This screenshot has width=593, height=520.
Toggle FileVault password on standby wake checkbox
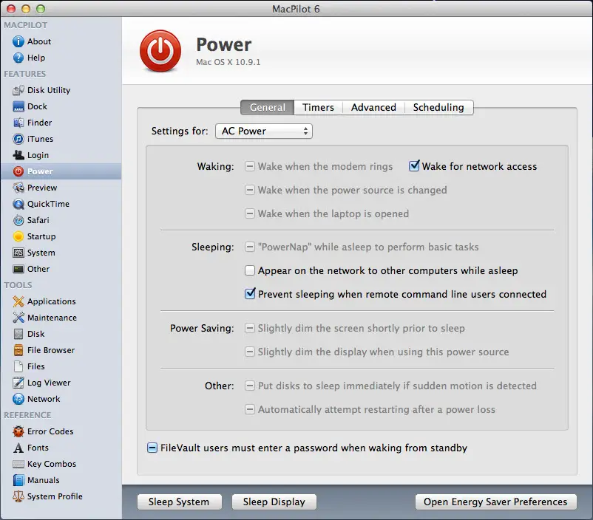tap(152, 448)
